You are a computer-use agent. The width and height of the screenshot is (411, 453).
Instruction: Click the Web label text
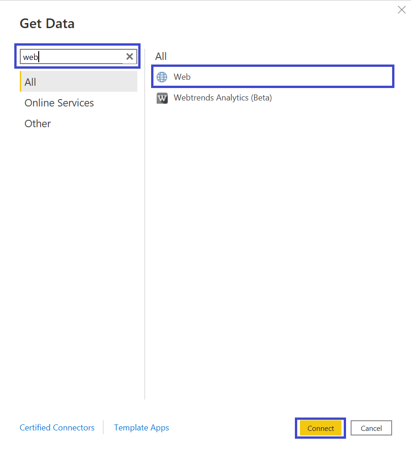[182, 76]
